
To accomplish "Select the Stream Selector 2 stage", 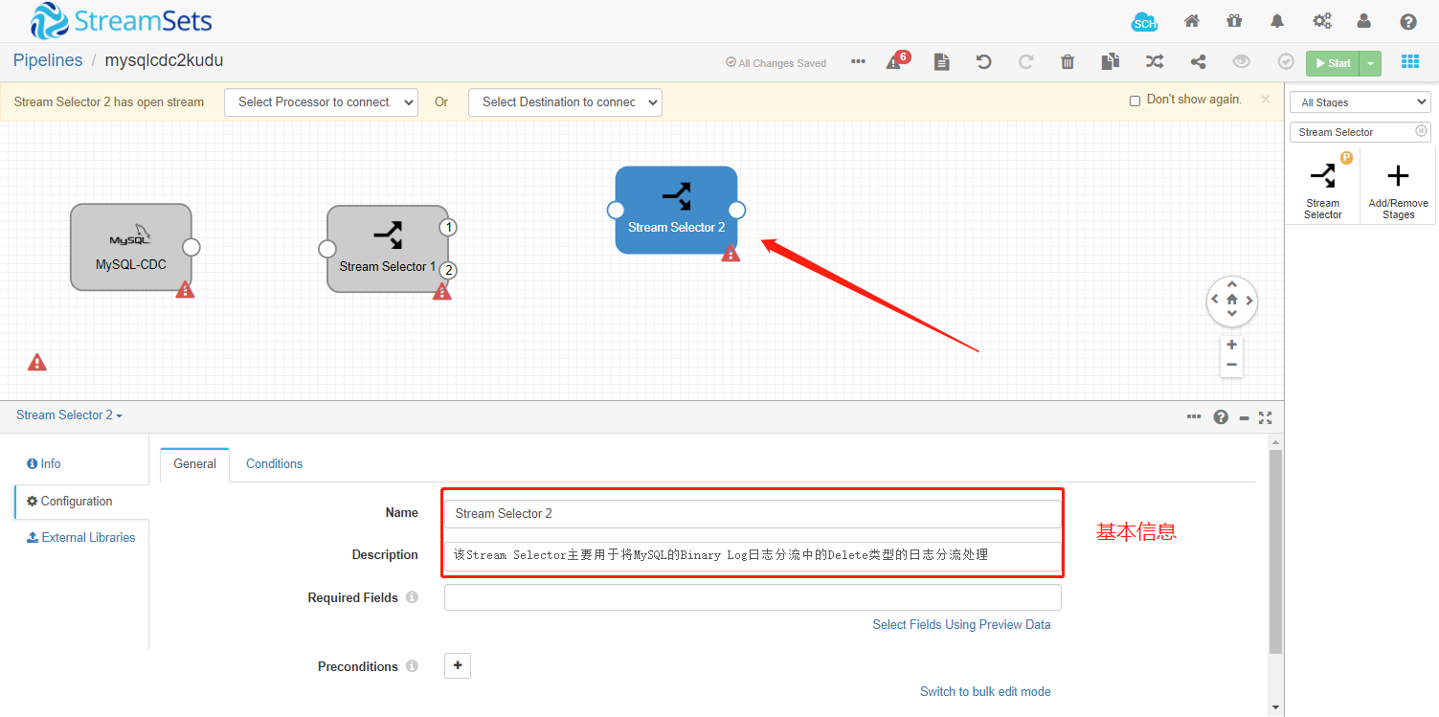I will pos(676,210).
